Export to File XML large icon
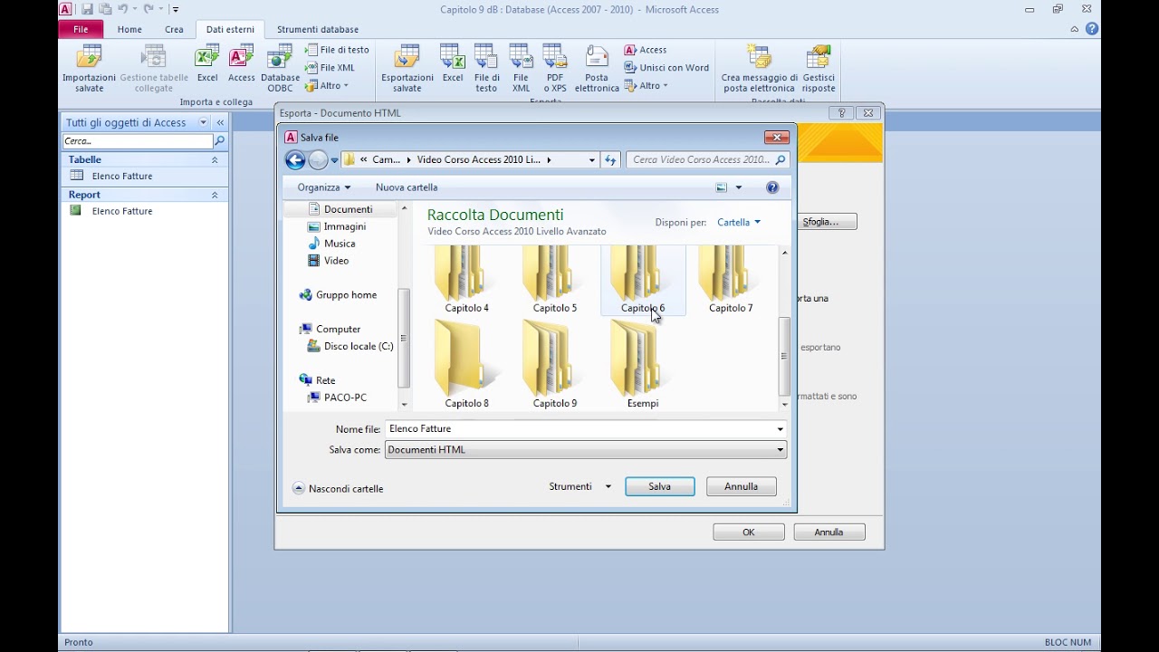Viewport: 1159px width, 652px height. click(x=521, y=68)
